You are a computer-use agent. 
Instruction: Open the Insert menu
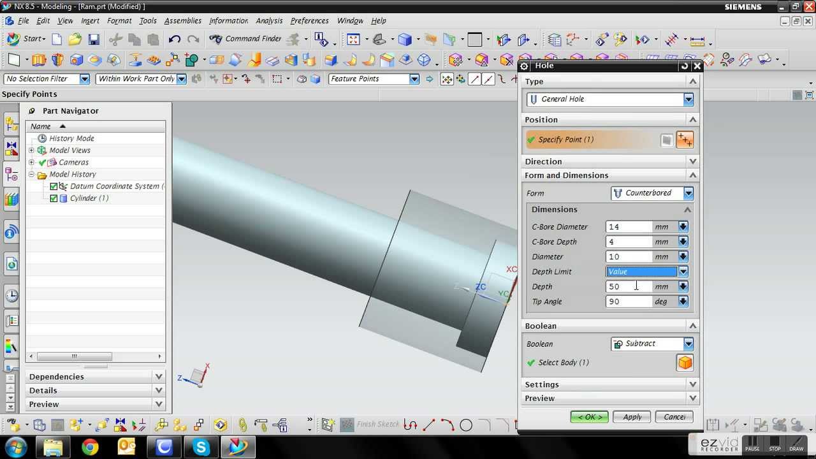coord(90,21)
